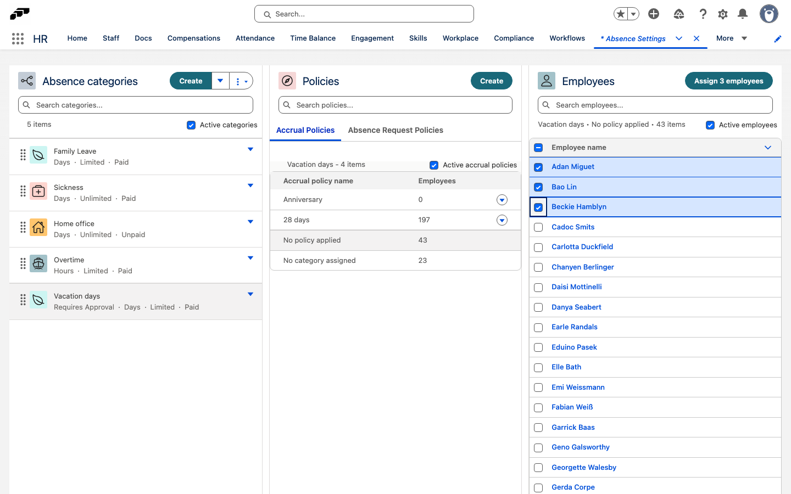Switch to Absence Request Policies tab
This screenshot has height=494, width=791.
pyautogui.click(x=396, y=131)
